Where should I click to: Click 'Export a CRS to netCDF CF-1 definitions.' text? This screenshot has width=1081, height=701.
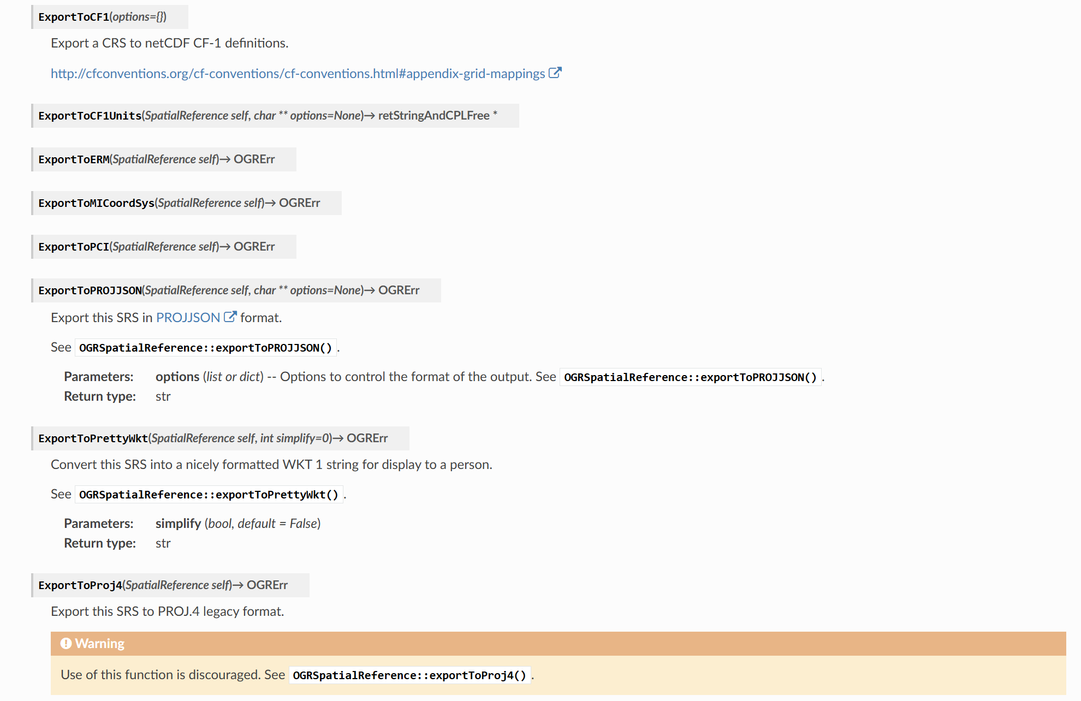pyautogui.click(x=170, y=43)
